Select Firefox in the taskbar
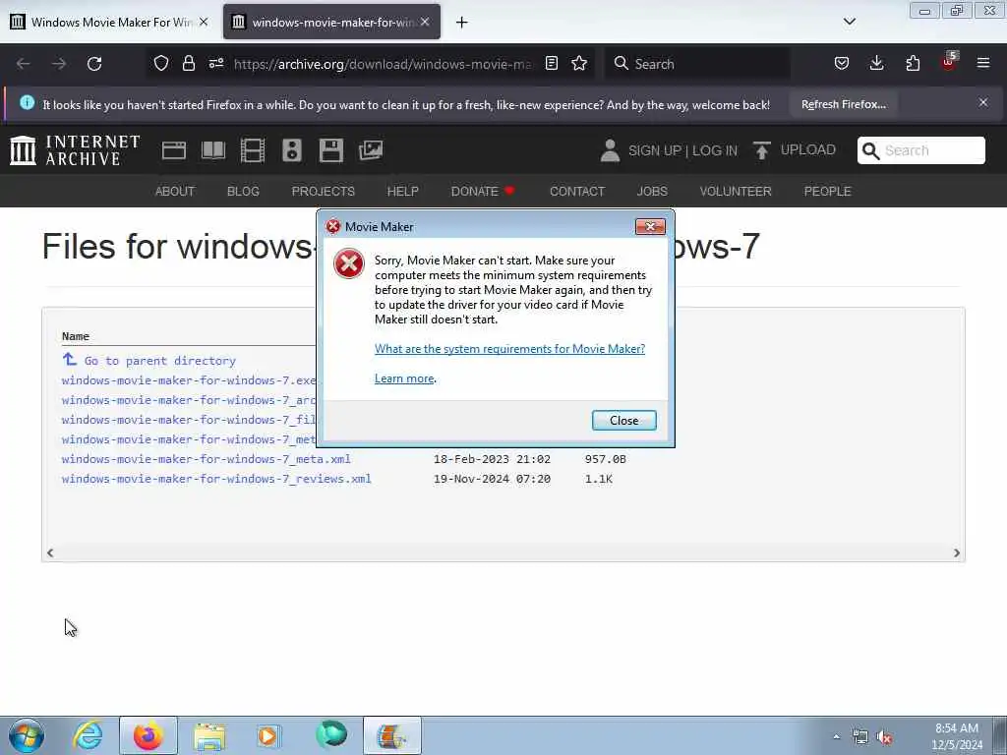This screenshot has height=755, width=1007. coord(148,735)
